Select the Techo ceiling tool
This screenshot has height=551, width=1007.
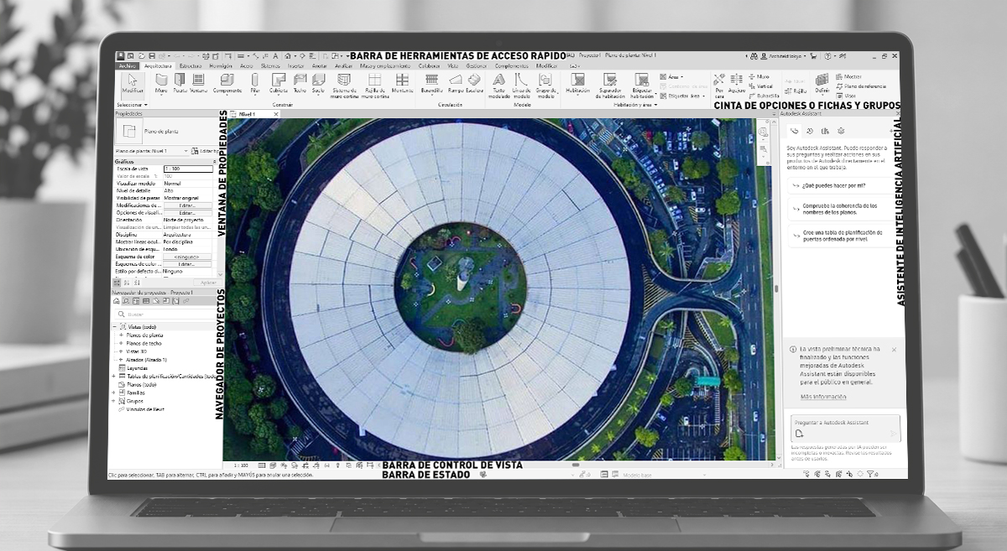coord(300,85)
